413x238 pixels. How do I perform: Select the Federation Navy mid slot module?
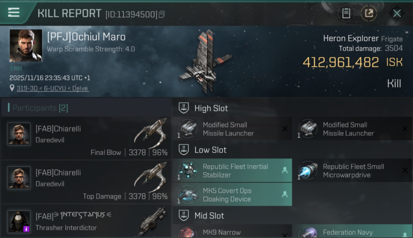pos(352,231)
